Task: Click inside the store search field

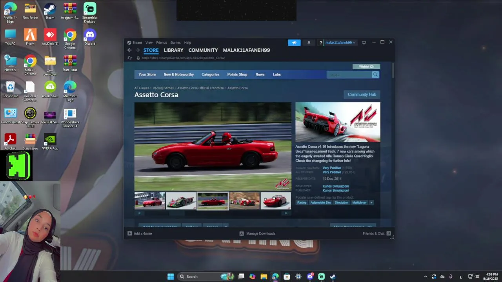Action: coord(349,74)
